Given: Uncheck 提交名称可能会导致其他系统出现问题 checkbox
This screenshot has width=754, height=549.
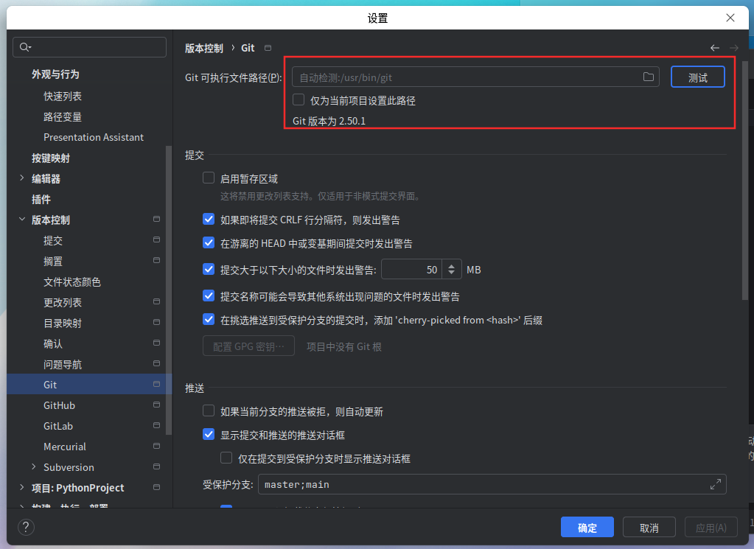Looking at the screenshot, I should [208, 296].
